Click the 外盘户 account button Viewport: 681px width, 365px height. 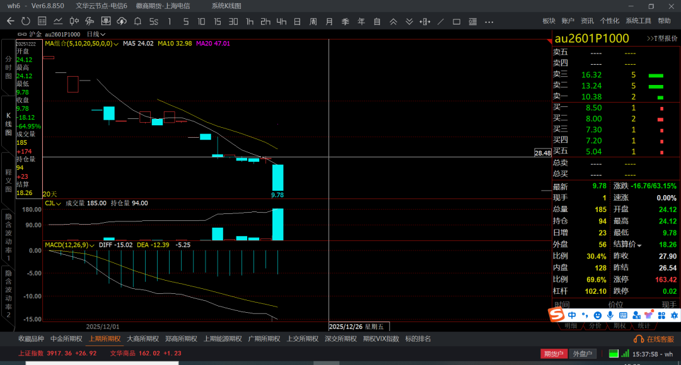tap(583, 354)
